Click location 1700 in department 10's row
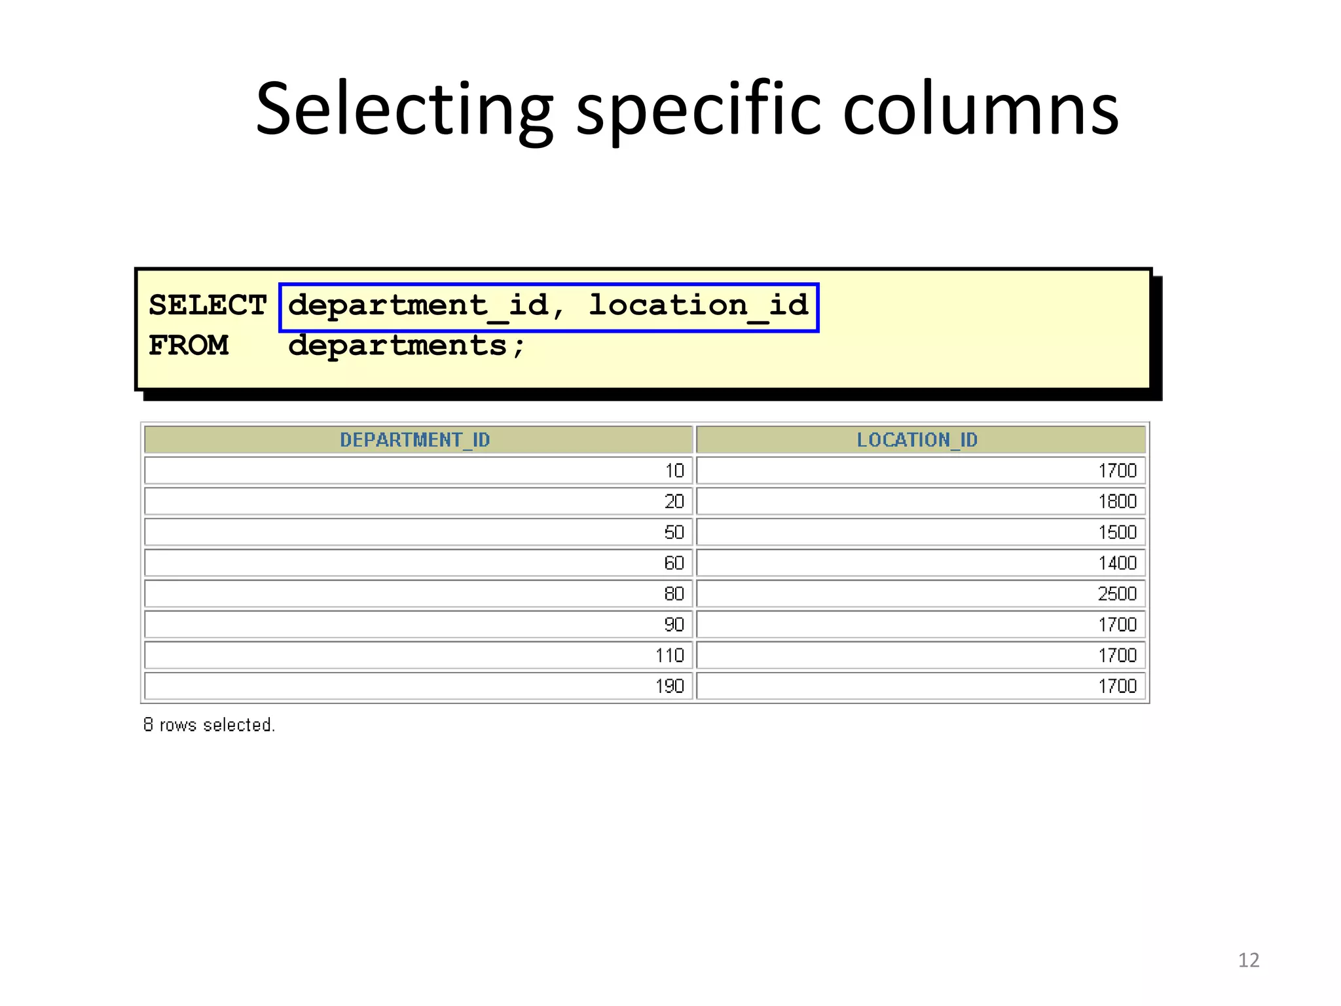Viewport: 1341px width, 1006px height. [x=921, y=470]
